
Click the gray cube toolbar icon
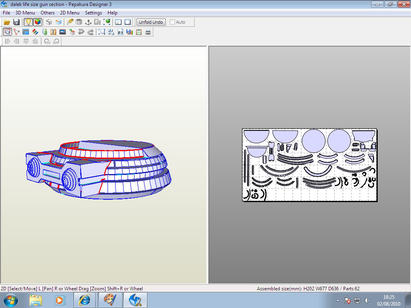point(49,22)
